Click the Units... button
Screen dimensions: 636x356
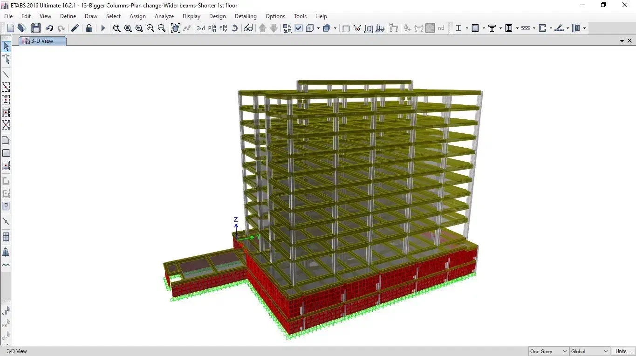tap(623, 351)
